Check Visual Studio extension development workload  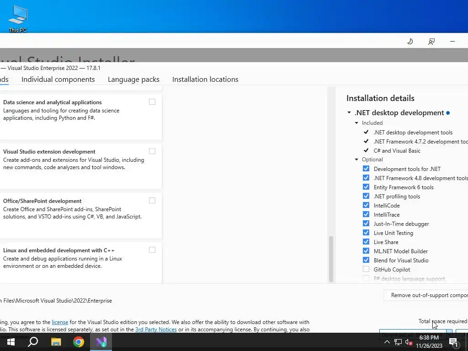(x=152, y=151)
